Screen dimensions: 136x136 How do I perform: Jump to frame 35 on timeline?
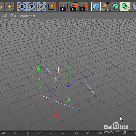[x=40, y=133]
